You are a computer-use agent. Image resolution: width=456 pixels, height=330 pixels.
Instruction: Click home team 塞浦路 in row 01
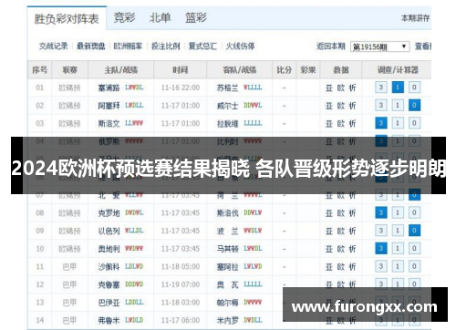pyautogui.click(x=109, y=88)
